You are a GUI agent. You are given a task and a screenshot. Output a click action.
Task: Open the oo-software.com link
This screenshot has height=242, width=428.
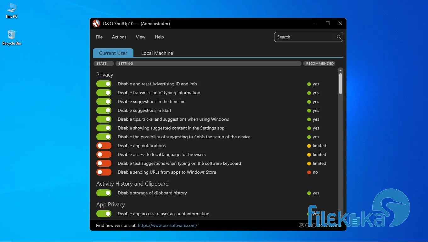[167, 225]
